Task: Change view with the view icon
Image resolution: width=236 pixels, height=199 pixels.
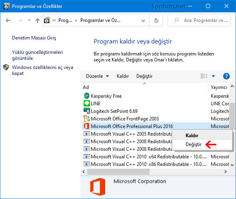Action: pyautogui.click(x=204, y=76)
